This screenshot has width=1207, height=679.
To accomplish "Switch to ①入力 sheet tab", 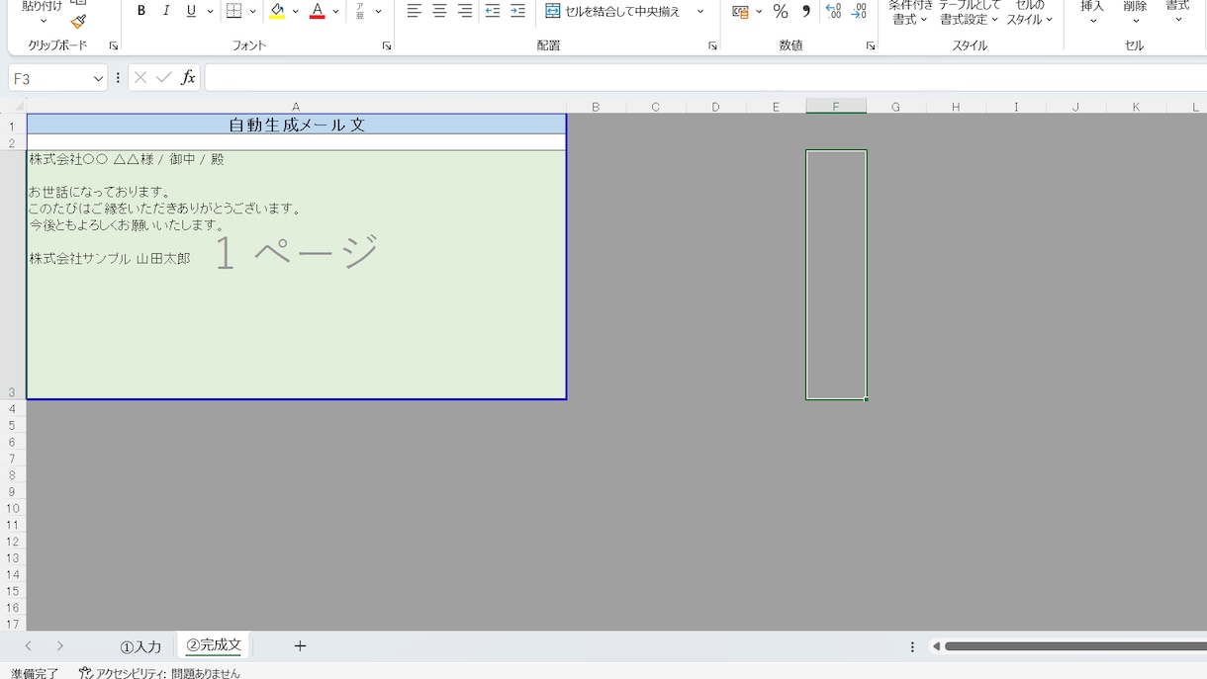I will 140,646.
